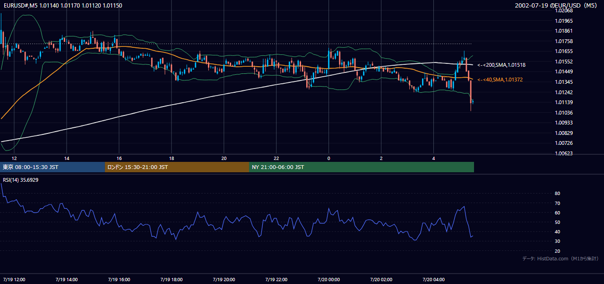604x284 pixels.
Task: Click the hour 22 label under the price chart
Action: coord(276,158)
